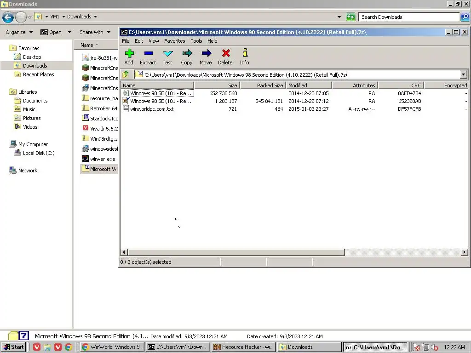
Task: Open the View menu in 7-Zip
Action: tap(154, 41)
